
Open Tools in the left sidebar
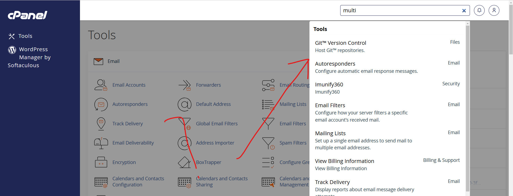point(25,36)
